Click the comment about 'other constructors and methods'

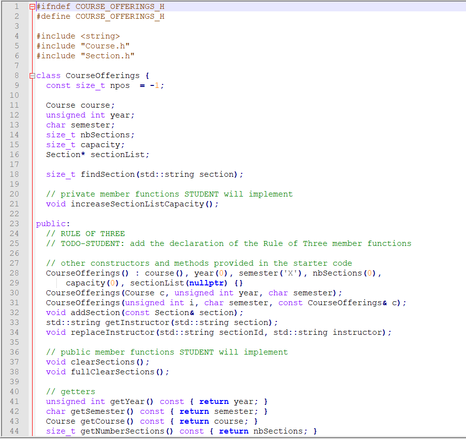(x=199, y=263)
